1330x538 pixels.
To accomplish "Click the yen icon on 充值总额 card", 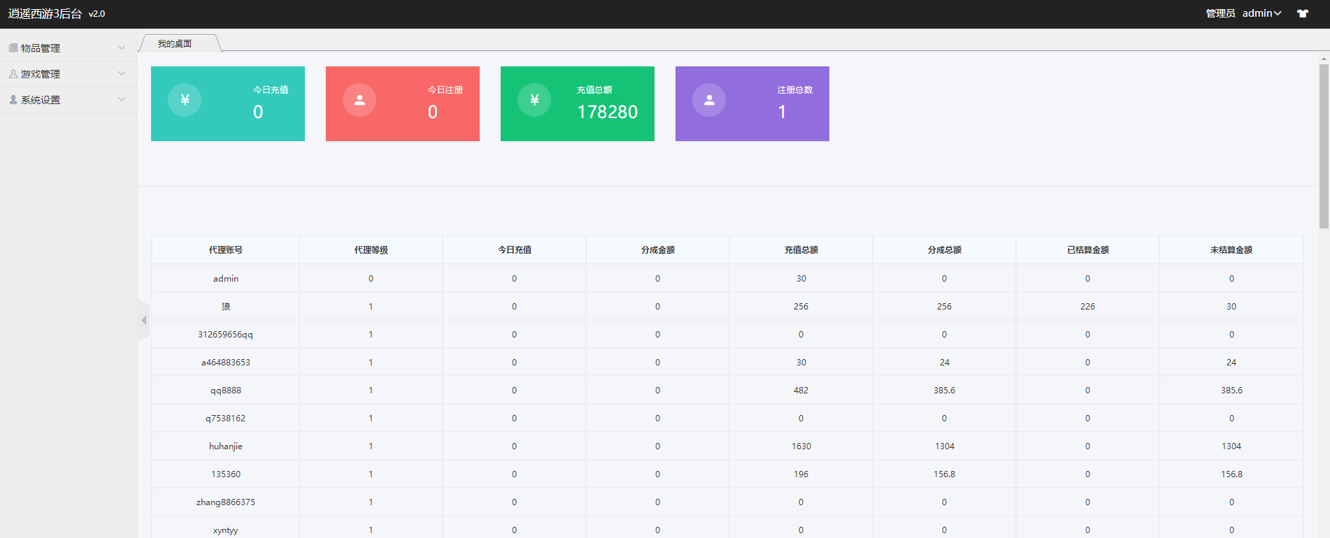I will point(534,100).
